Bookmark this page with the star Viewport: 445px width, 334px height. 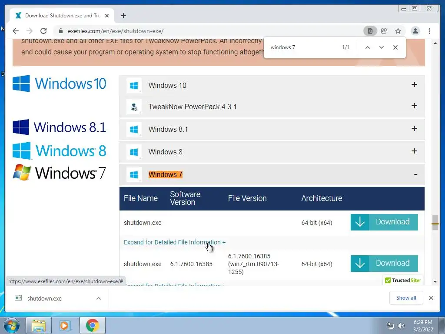click(x=398, y=31)
